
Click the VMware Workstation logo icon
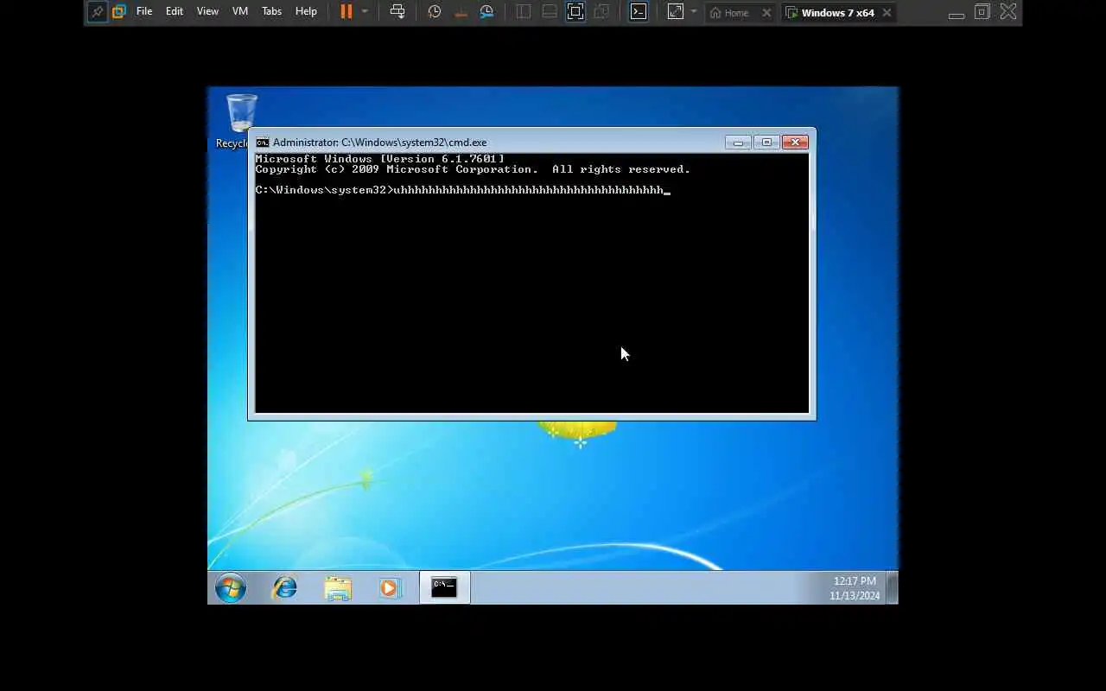(119, 12)
